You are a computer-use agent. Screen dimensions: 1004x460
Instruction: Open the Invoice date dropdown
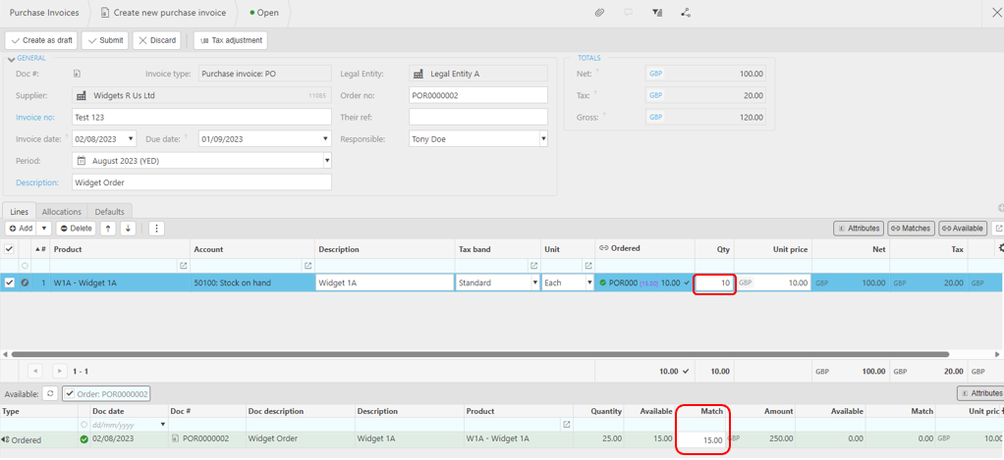pyautogui.click(x=132, y=138)
